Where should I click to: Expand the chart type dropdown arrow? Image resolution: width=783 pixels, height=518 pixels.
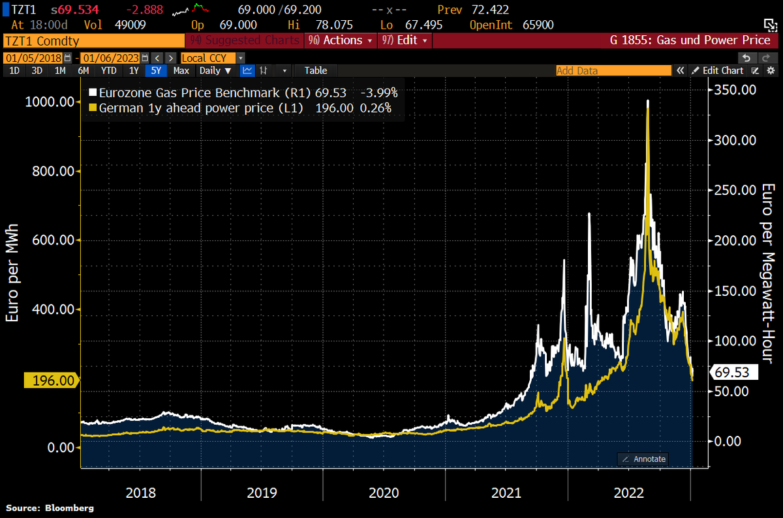coord(285,70)
